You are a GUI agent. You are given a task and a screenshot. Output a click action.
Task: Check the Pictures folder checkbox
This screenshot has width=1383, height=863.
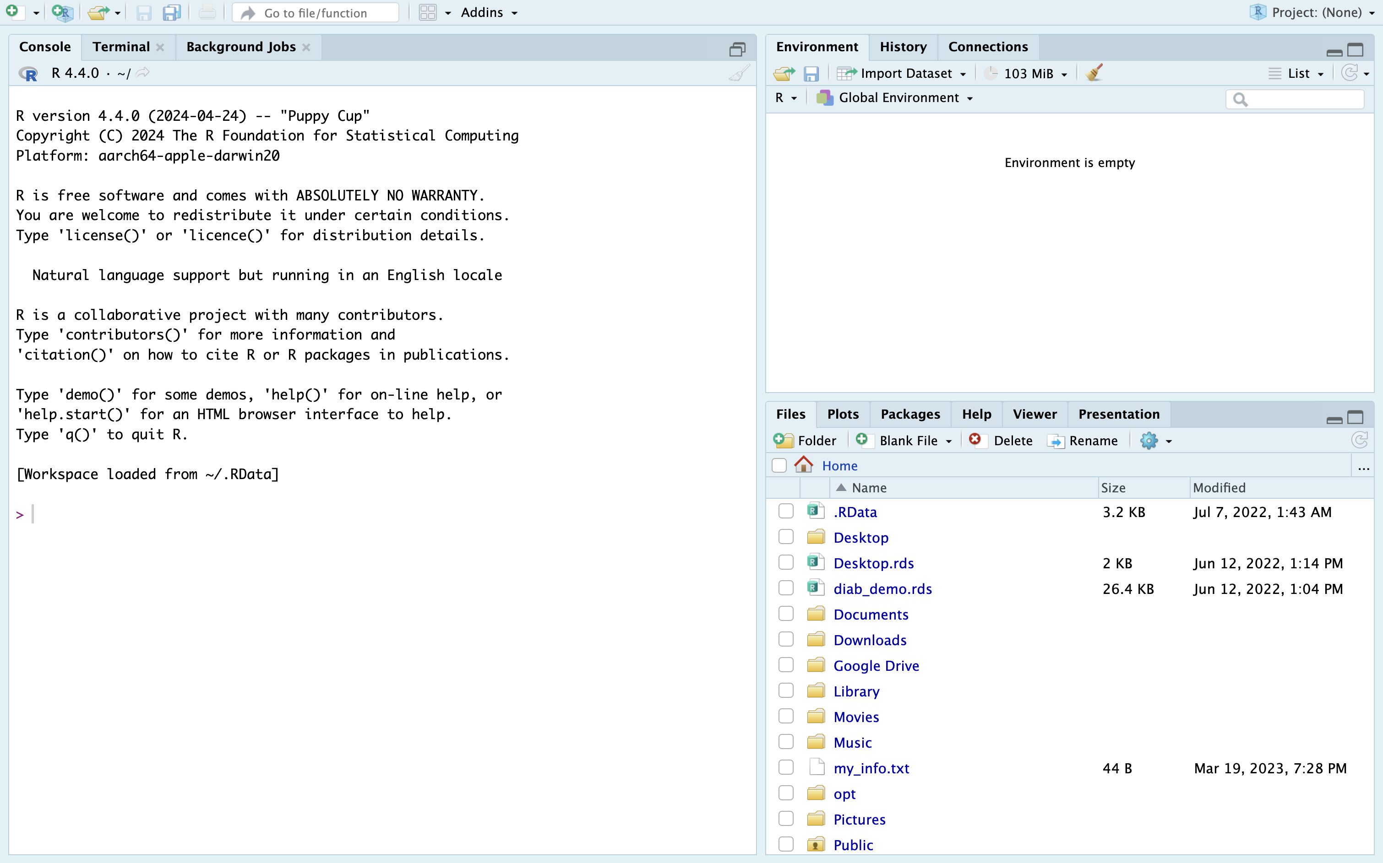coord(786,819)
